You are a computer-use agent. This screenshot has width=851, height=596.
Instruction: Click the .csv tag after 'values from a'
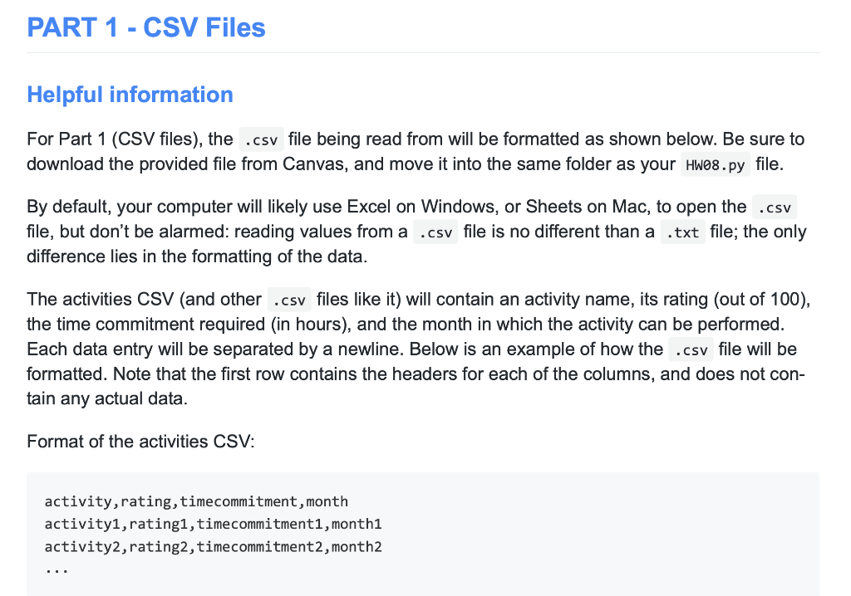pyautogui.click(x=435, y=232)
